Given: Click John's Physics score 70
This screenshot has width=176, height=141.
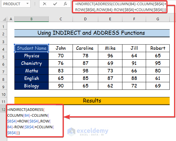Looking at the screenshot, I should (61, 56).
